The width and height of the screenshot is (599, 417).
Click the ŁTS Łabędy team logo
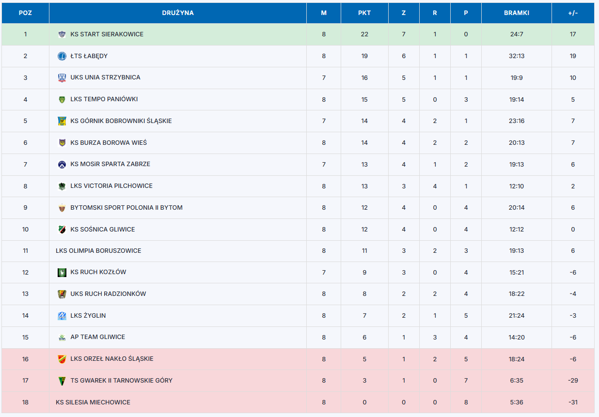pyautogui.click(x=62, y=56)
